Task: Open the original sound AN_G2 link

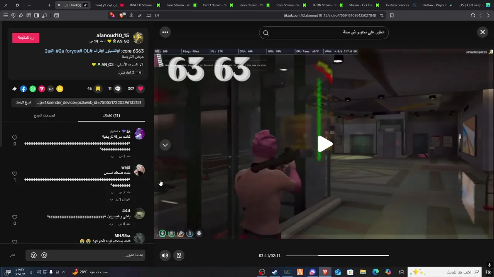Action: (117, 64)
